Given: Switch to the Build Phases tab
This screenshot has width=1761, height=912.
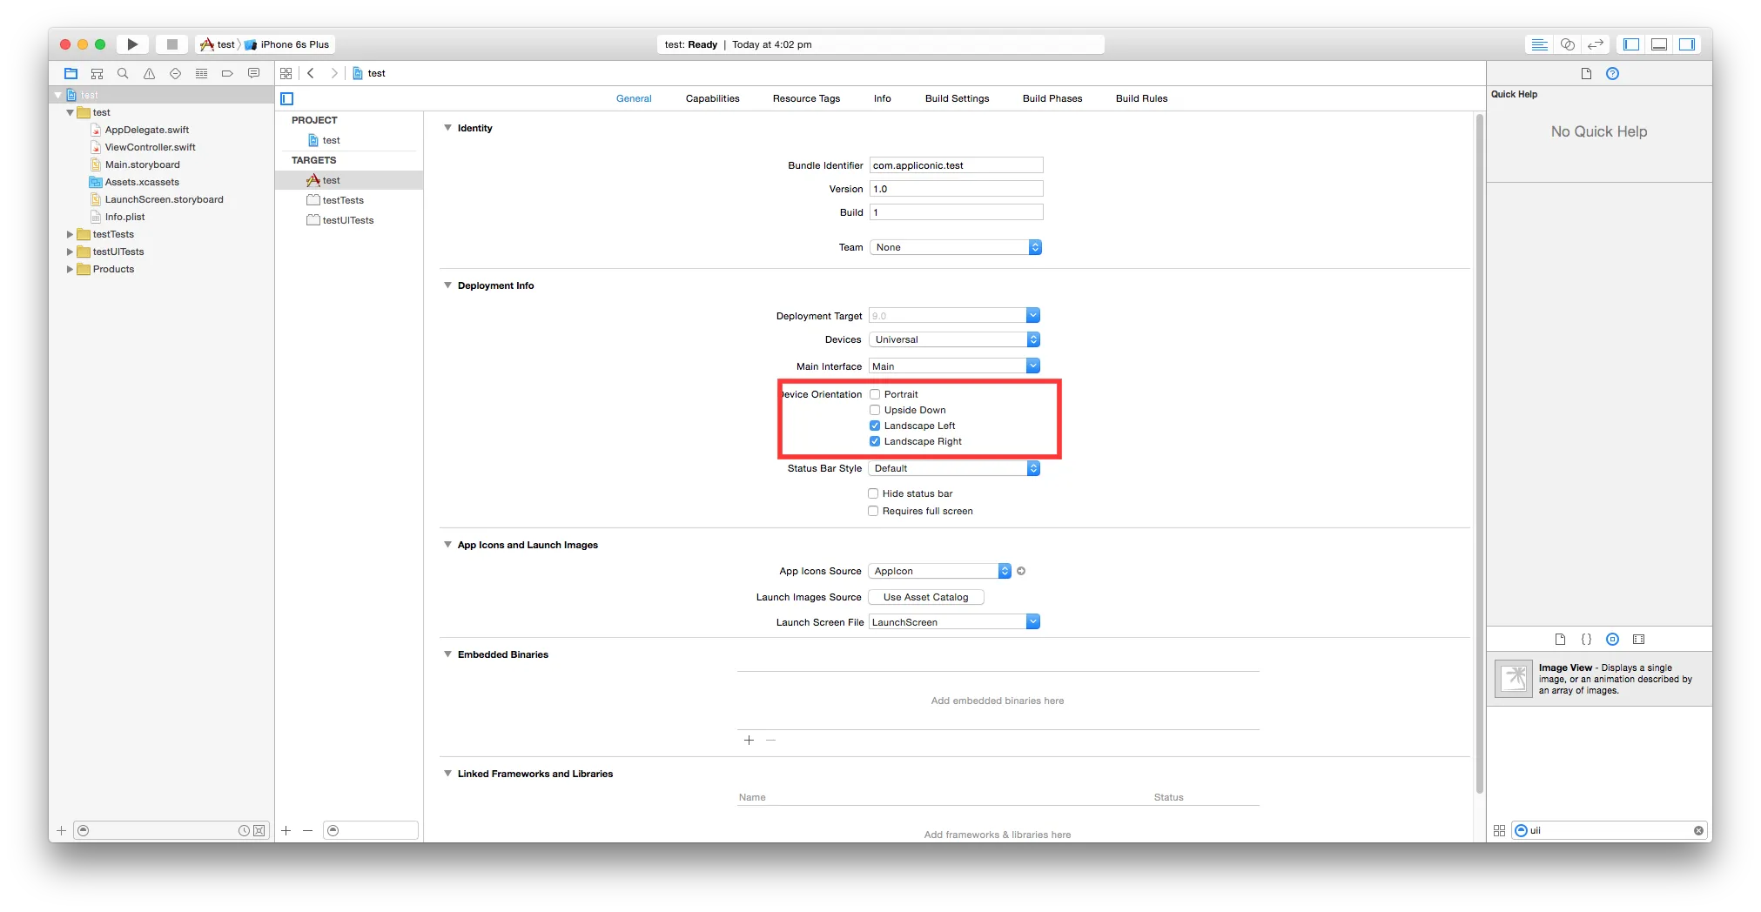Looking at the screenshot, I should (x=1052, y=99).
